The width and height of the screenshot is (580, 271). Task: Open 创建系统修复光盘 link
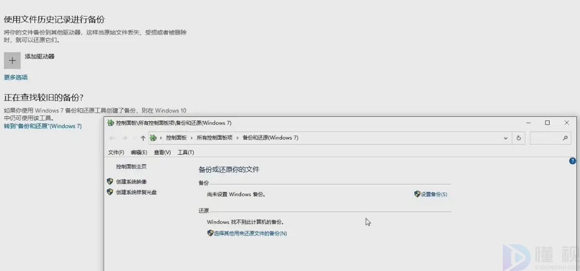coord(137,192)
